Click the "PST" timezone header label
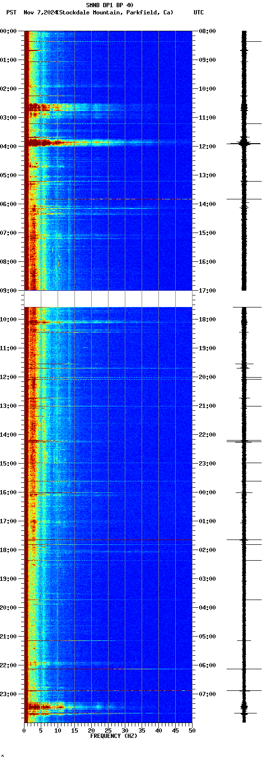265x761 pixels. pos(11,12)
